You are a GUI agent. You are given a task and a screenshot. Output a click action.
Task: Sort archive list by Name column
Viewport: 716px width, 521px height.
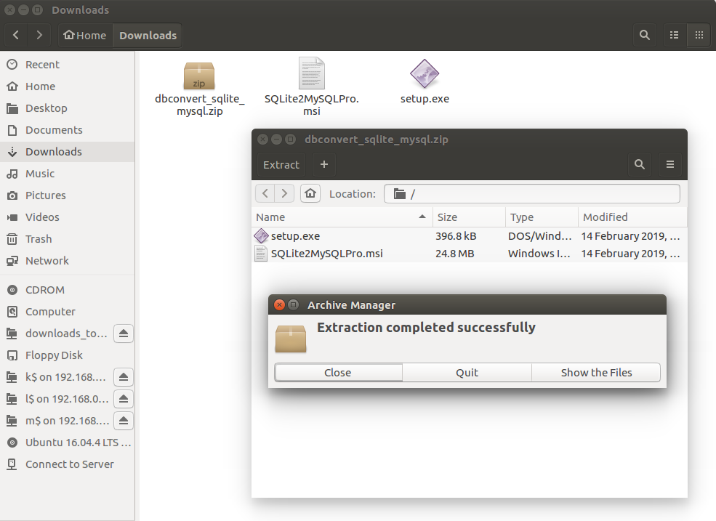[342, 217]
